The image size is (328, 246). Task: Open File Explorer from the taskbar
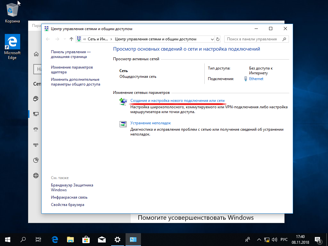tap(70, 240)
